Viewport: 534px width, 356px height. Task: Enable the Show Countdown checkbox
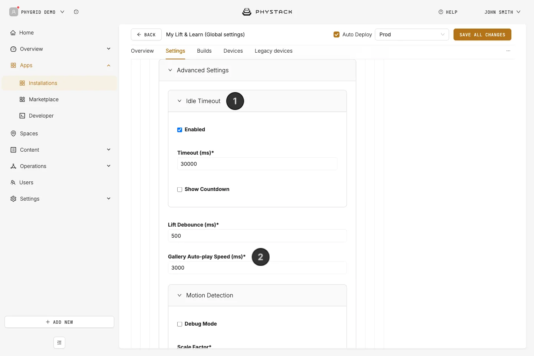[179, 189]
